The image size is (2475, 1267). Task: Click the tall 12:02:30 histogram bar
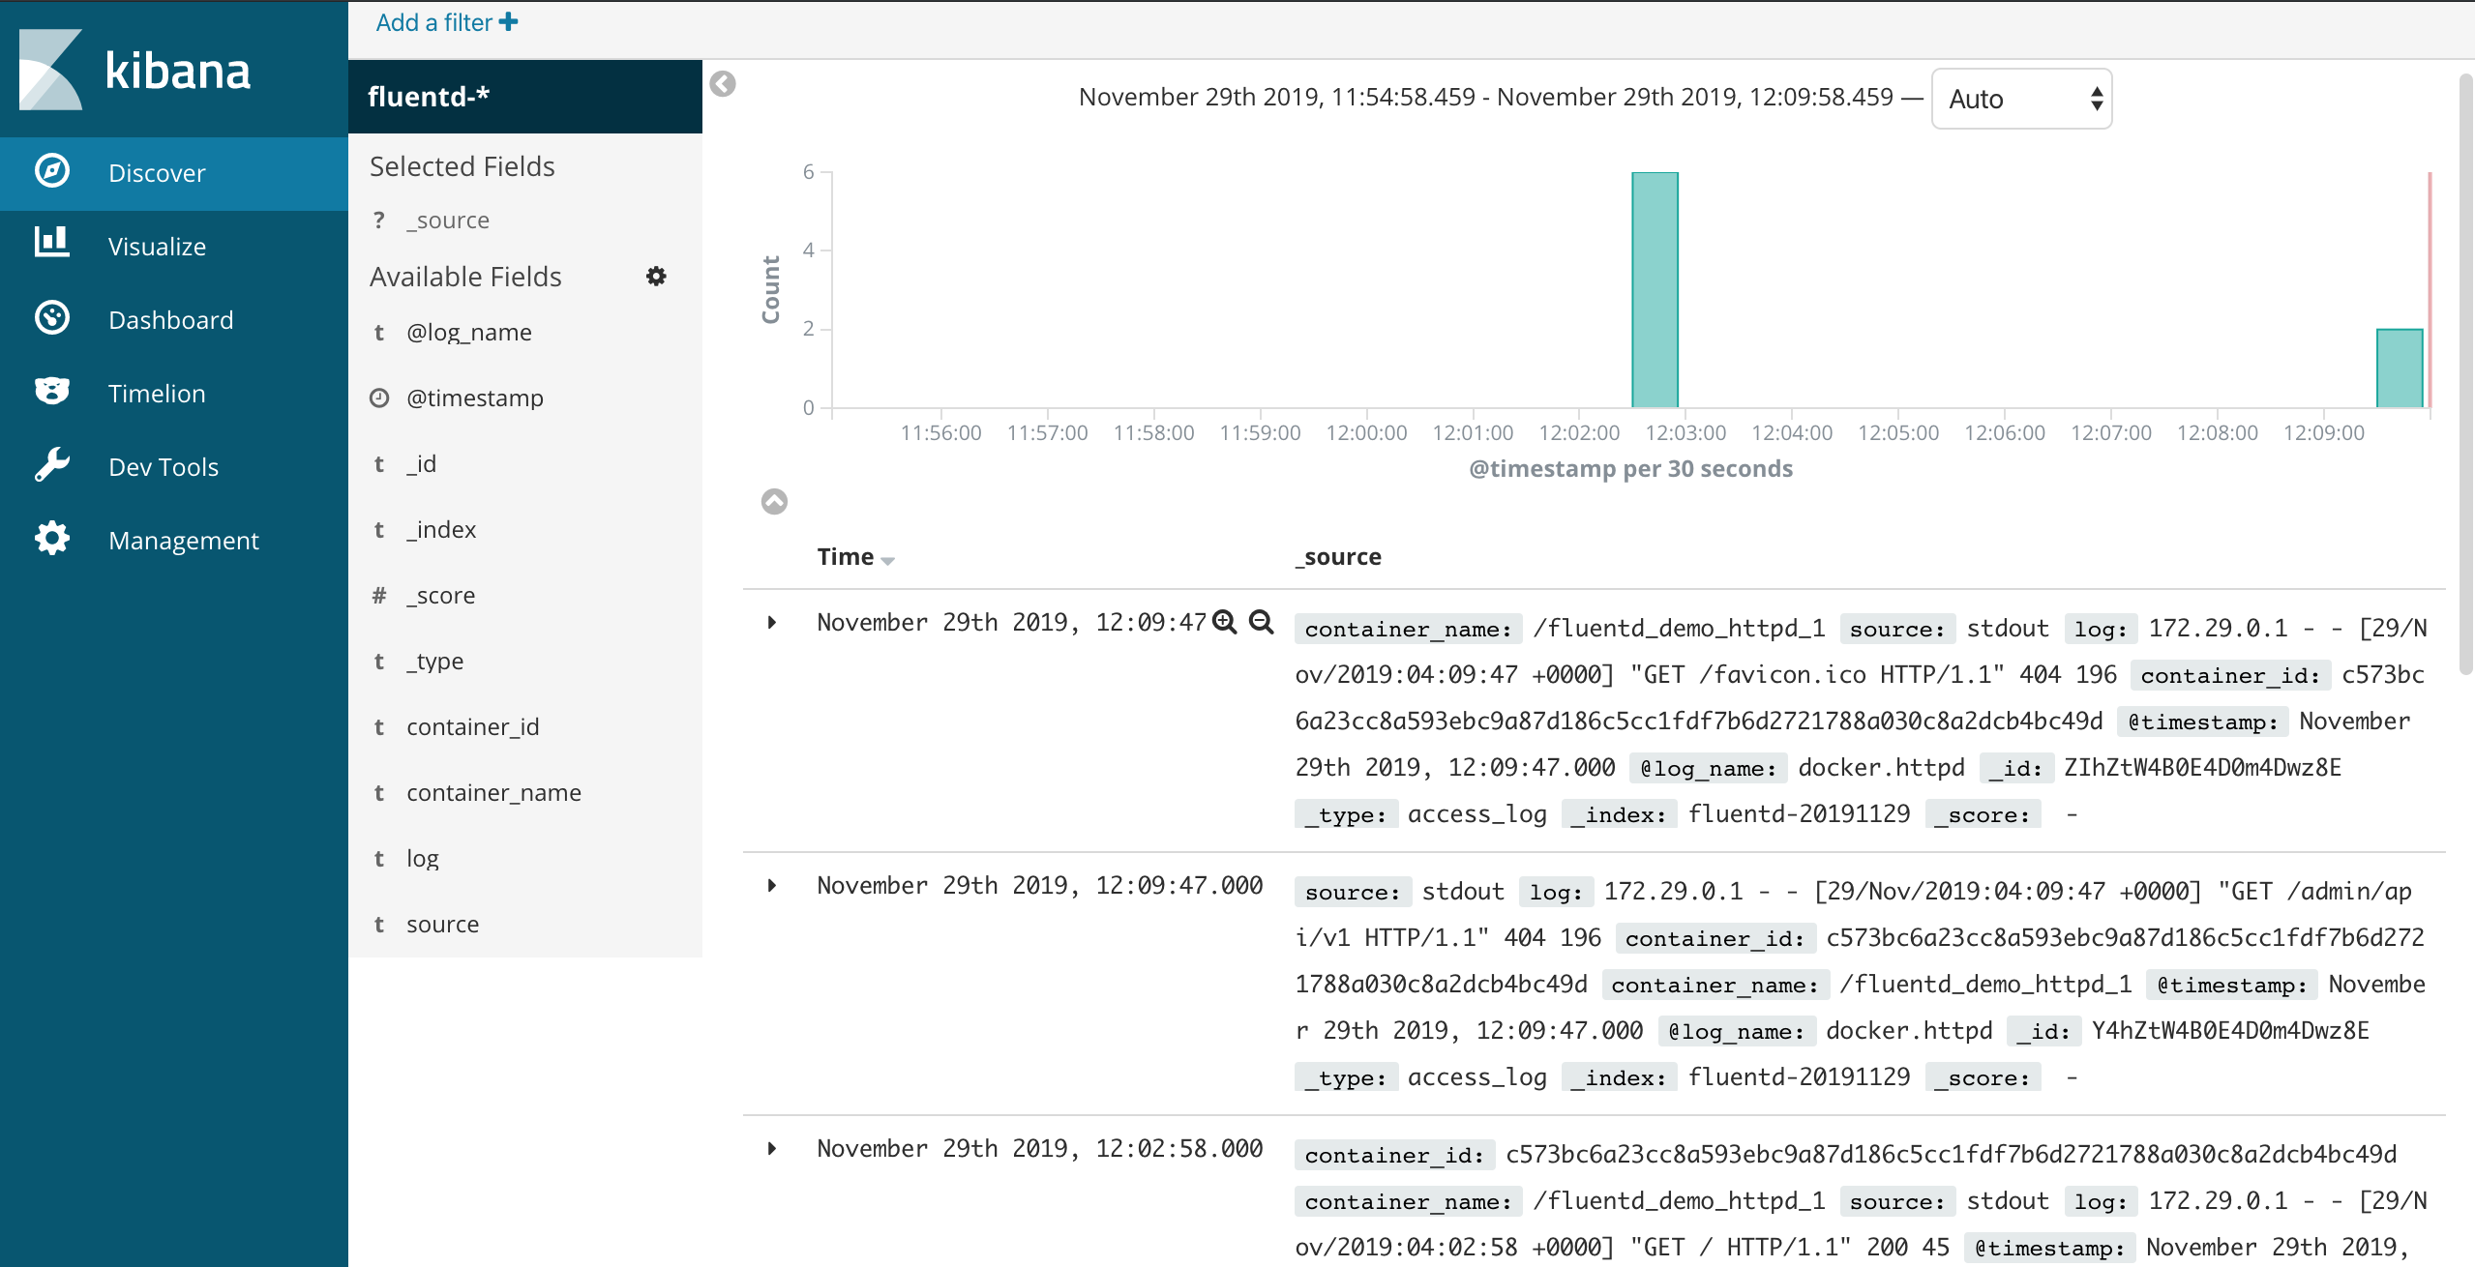click(x=1655, y=290)
